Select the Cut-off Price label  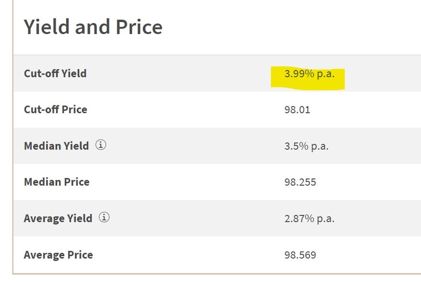pos(56,109)
